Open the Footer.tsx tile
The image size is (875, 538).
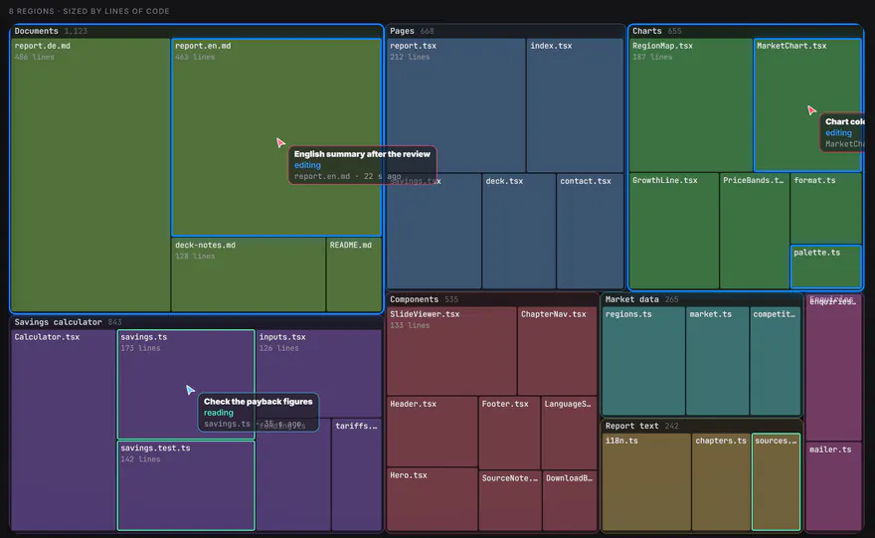[x=509, y=433]
